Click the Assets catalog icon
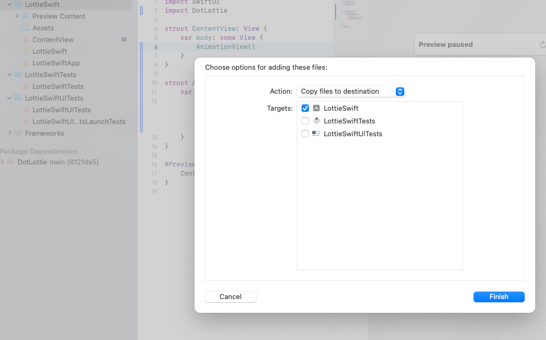 (x=26, y=28)
